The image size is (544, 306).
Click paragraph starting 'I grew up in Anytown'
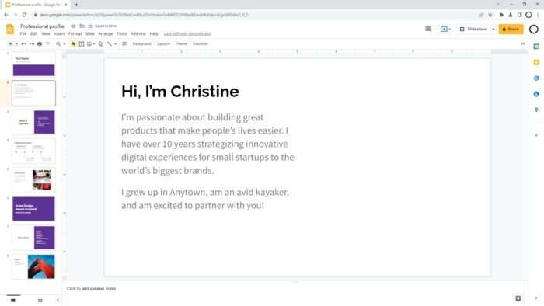click(x=205, y=199)
